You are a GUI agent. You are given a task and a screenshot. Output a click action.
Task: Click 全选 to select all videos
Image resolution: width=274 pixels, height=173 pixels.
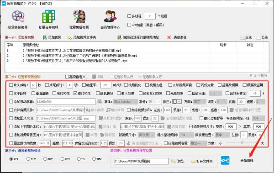point(246,37)
